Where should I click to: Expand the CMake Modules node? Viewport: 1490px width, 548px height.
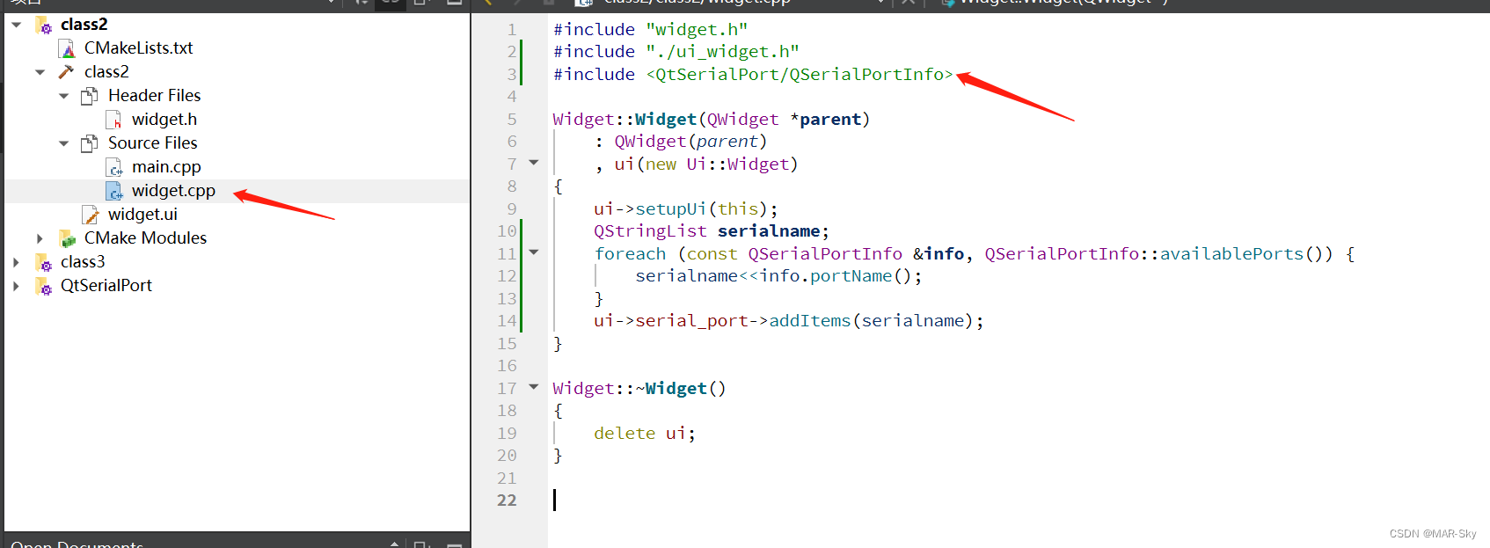pyautogui.click(x=40, y=238)
